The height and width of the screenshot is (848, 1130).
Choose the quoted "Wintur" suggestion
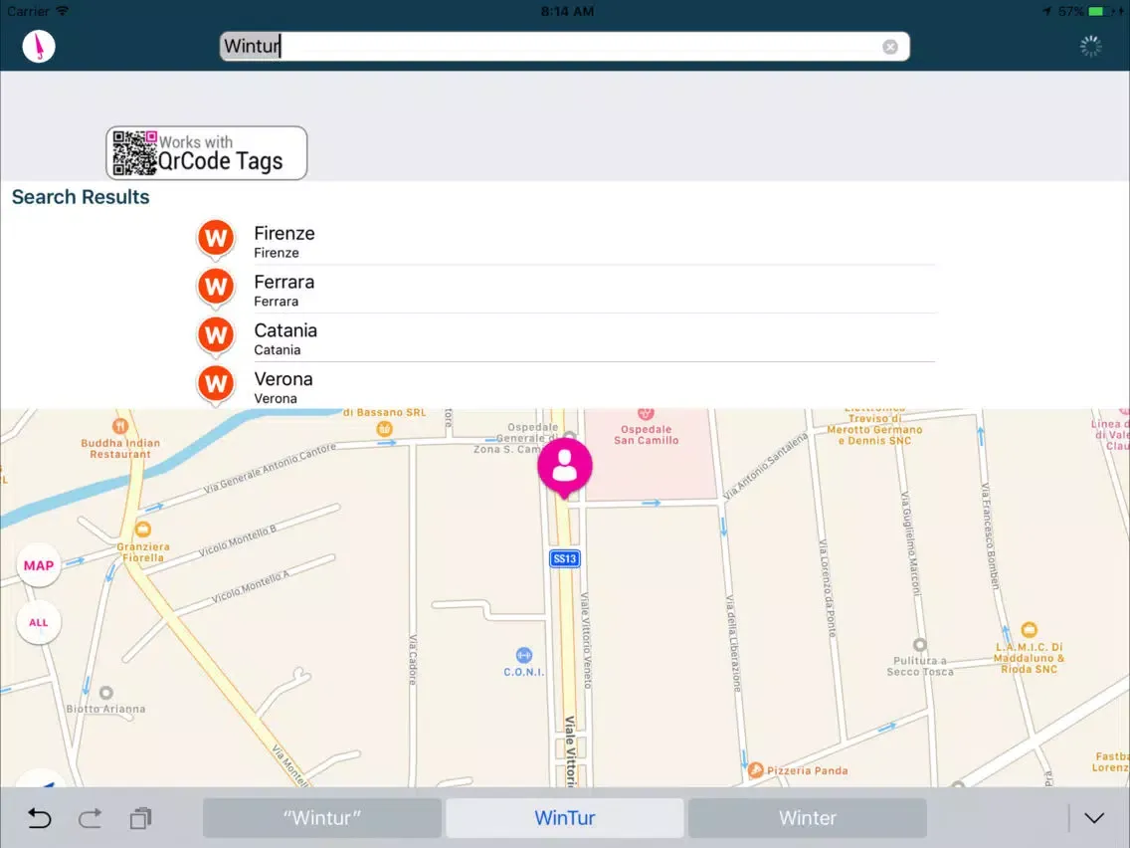tap(322, 818)
